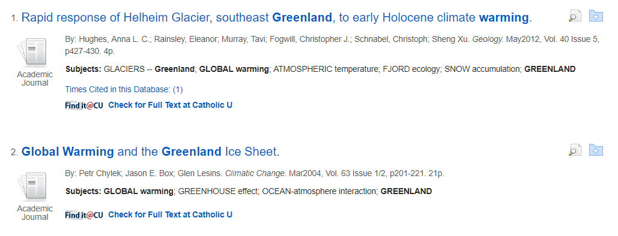
Task: Check for Full Text at Catholic U for result 1
Action: (171, 105)
